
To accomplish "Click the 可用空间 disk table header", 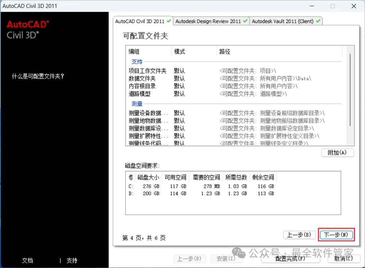I will tap(175, 177).
